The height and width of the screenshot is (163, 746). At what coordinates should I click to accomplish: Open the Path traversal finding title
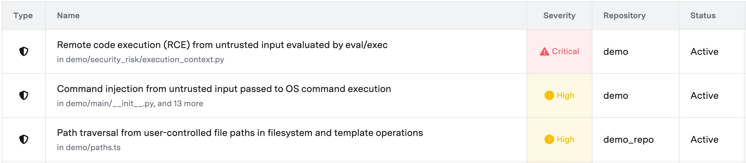point(240,133)
